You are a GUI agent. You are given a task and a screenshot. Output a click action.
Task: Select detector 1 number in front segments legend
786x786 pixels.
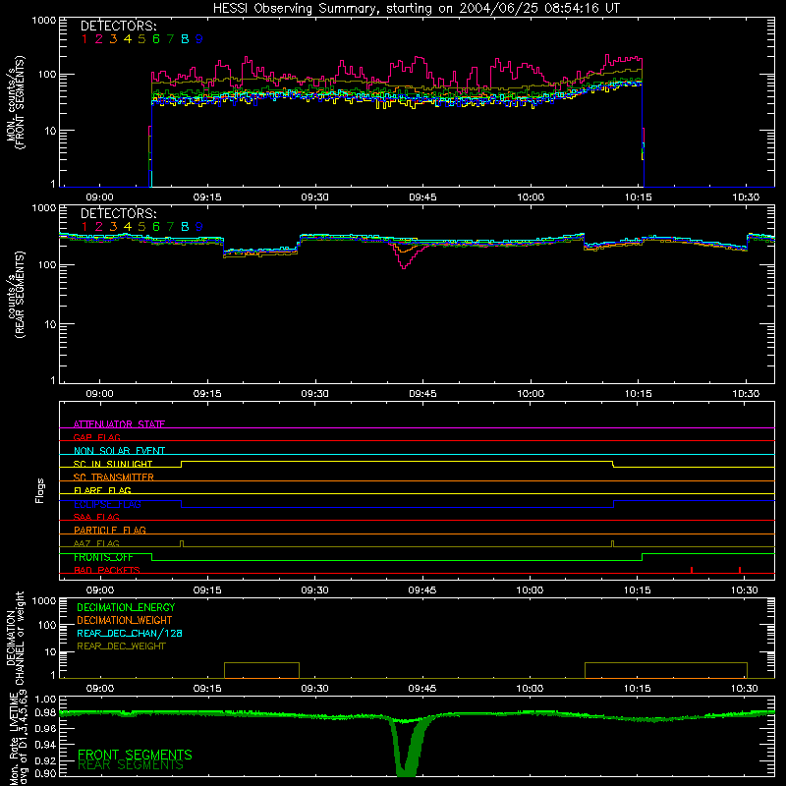(84, 39)
